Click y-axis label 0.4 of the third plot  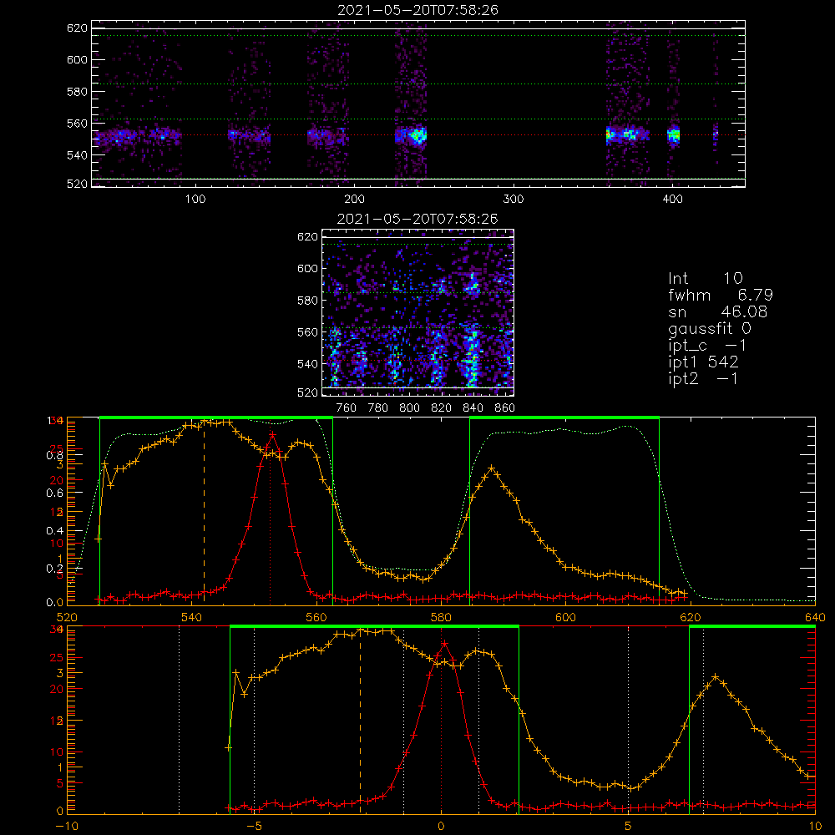point(54,531)
